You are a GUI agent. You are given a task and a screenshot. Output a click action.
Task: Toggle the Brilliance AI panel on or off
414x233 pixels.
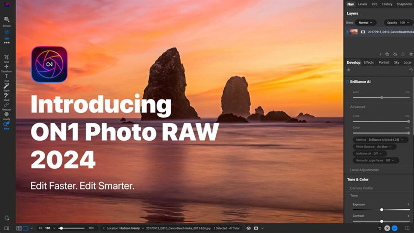click(x=348, y=82)
